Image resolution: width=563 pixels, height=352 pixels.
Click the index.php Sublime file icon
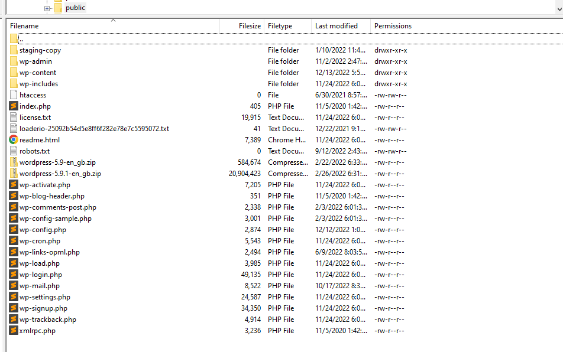[14, 106]
